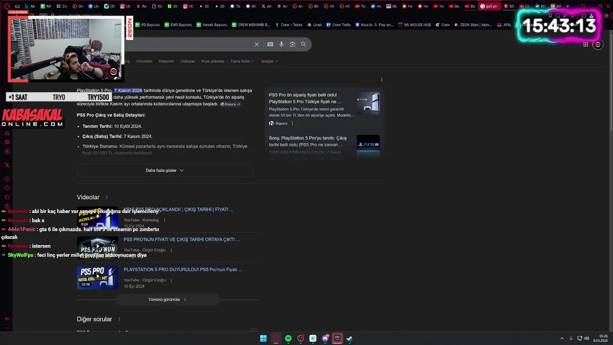Open Opera GX main menu logo
Viewport: 613px width, 345px height.
[x=7, y=6]
